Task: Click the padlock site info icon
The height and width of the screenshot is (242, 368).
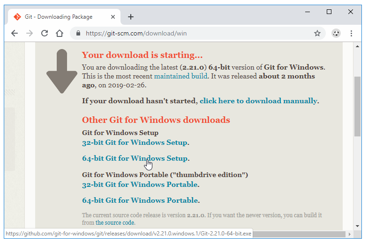Action: click(78, 33)
